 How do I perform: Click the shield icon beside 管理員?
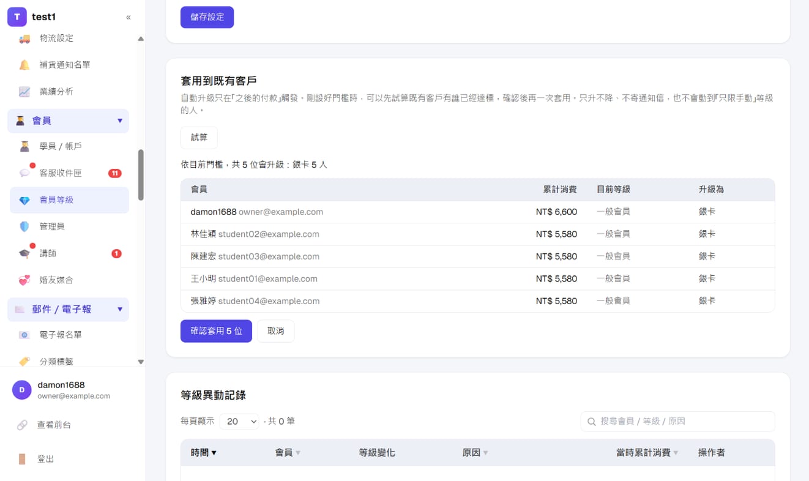click(x=24, y=226)
